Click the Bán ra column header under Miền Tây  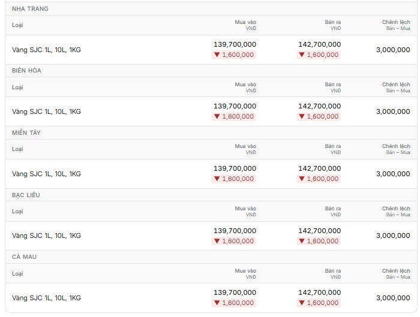333,149
